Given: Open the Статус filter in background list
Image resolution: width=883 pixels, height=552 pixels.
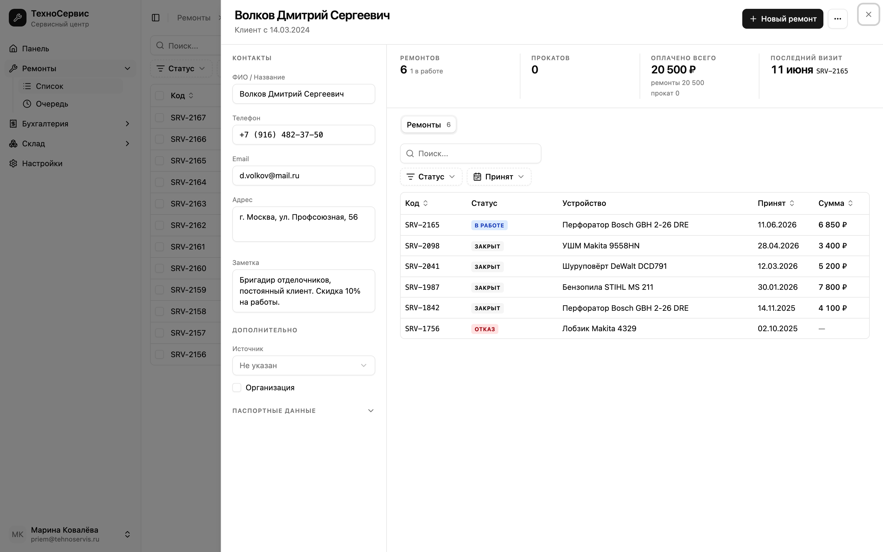Looking at the screenshot, I should [x=181, y=69].
